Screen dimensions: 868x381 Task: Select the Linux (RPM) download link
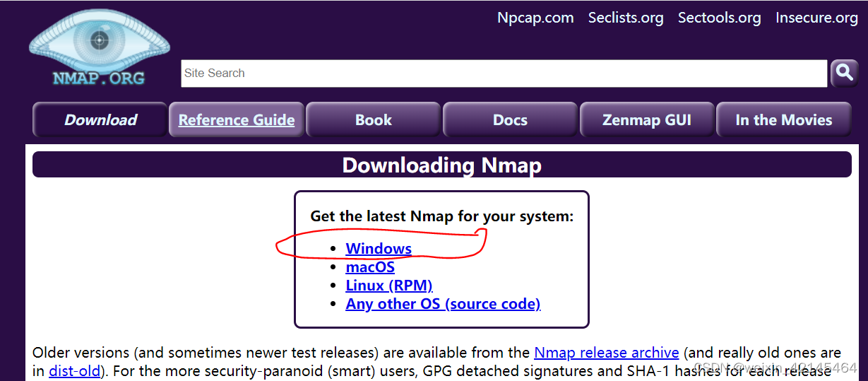click(x=389, y=286)
